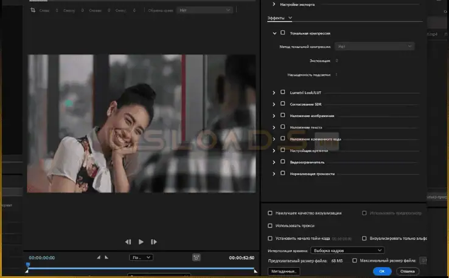The image size is (449, 278).
Task: Click the Out point triangle at timeline end
Action: tap(256, 271)
